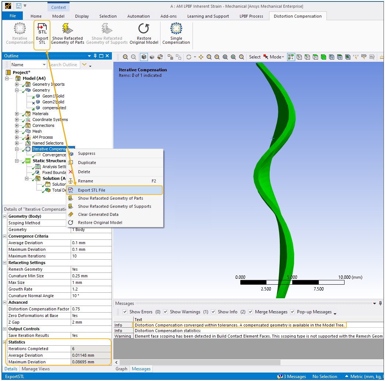Click the zoom-in magnifier with plus sign
Viewport: 385px width, 381px height.
pos(217,57)
